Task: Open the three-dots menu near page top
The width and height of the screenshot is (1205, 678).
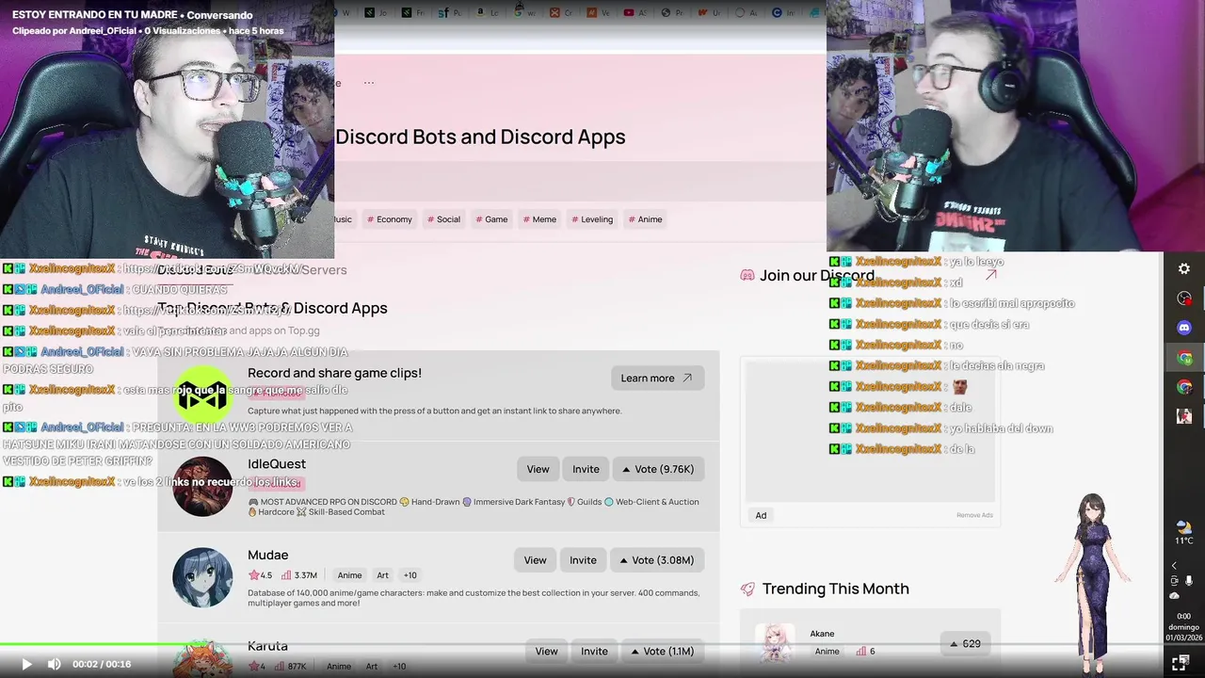Action: [369, 83]
